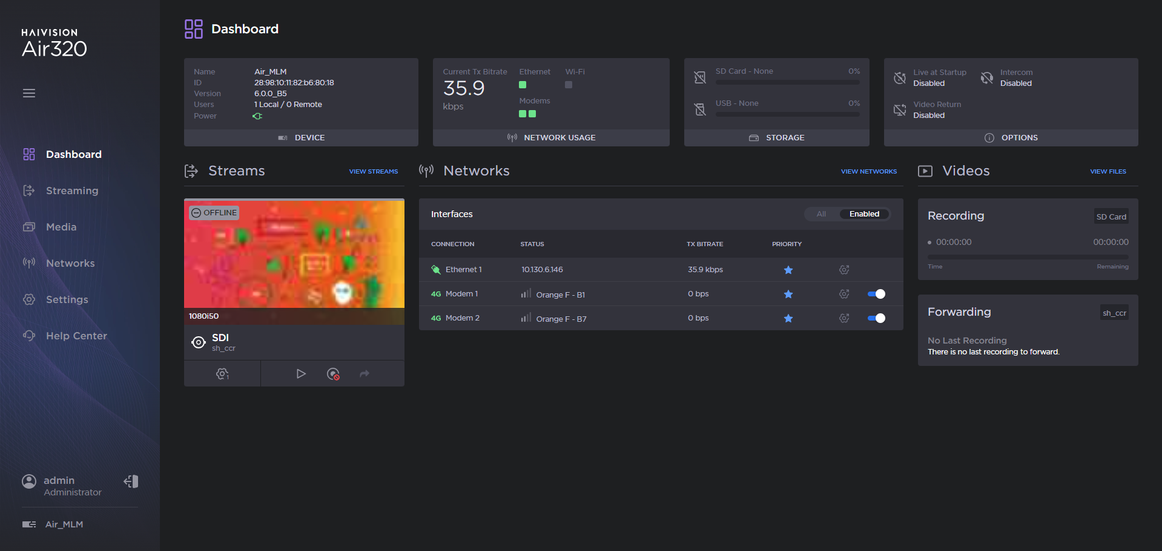Viewport: 1162px width, 551px height.
Task: Go to Streaming in the sidebar
Action: coord(71,191)
